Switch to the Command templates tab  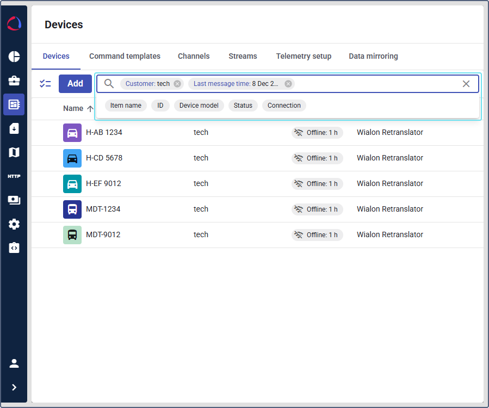tap(125, 56)
